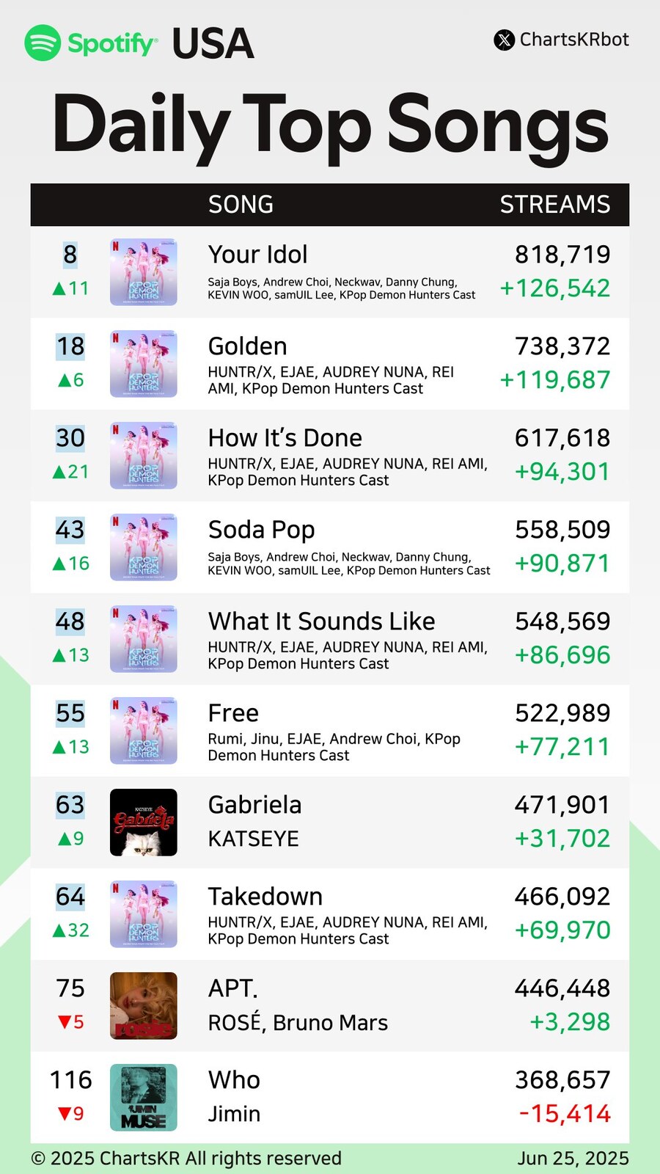This screenshot has height=1174, width=660.
Task: Open the Gabriela album cover by KATSEYE
Action: [144, 823]
